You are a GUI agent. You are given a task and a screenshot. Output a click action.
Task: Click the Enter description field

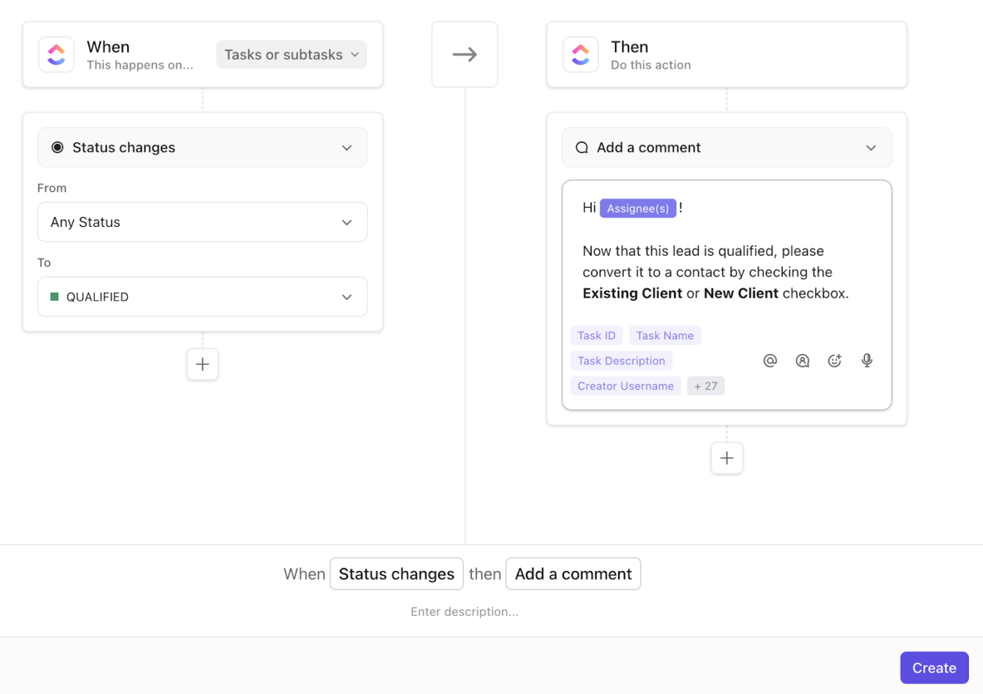[464, 611]
